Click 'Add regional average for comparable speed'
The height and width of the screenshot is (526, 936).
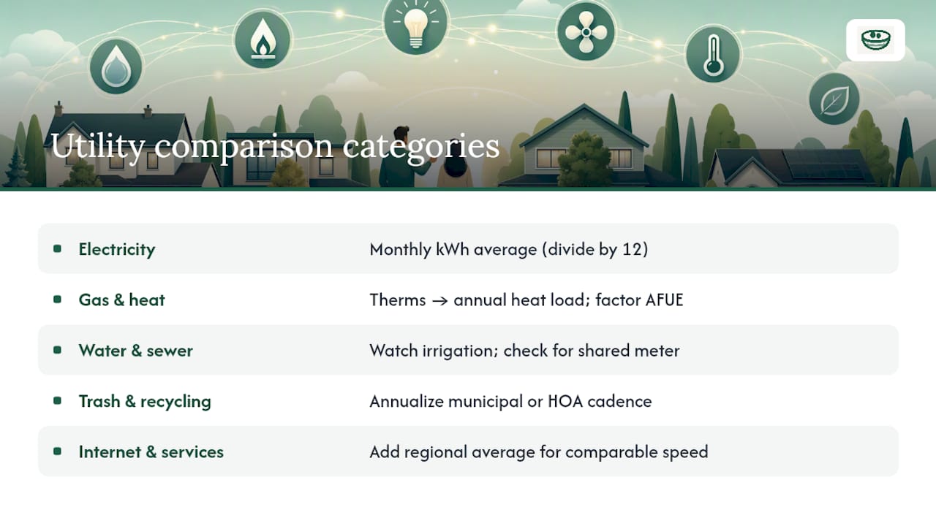(x=539, y=451)
